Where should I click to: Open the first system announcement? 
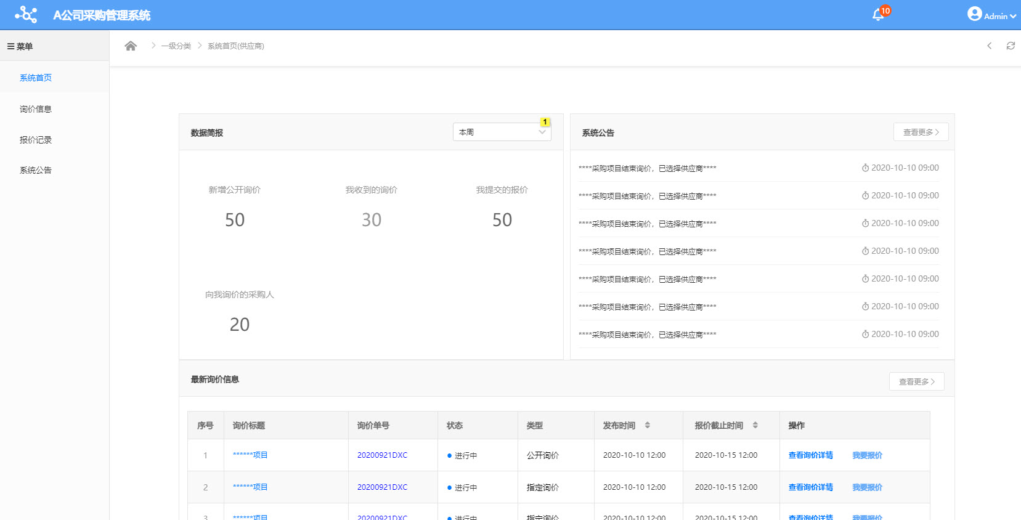(x=648, y=168)
